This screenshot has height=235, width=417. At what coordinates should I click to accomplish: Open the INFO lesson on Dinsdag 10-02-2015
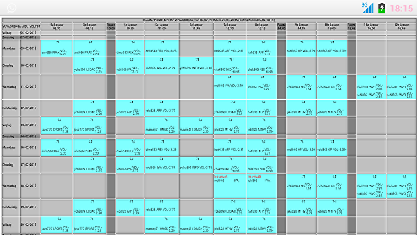point(196,68)
